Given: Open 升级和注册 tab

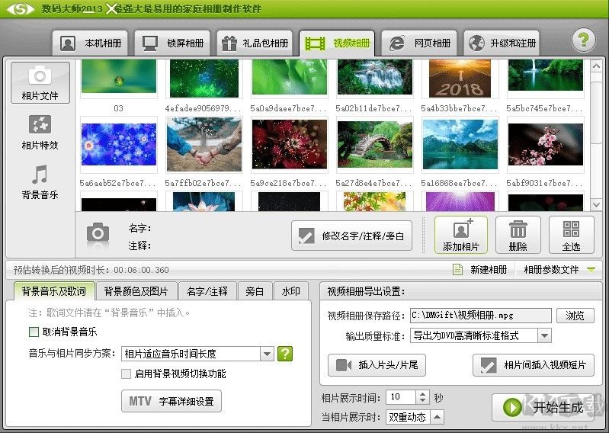Looking at the screenshot, I should click(502, 43).
